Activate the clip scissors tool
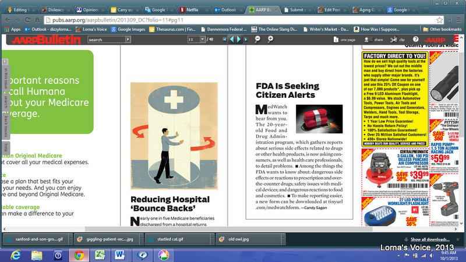The image size is (466, 262). pos(397,40)
